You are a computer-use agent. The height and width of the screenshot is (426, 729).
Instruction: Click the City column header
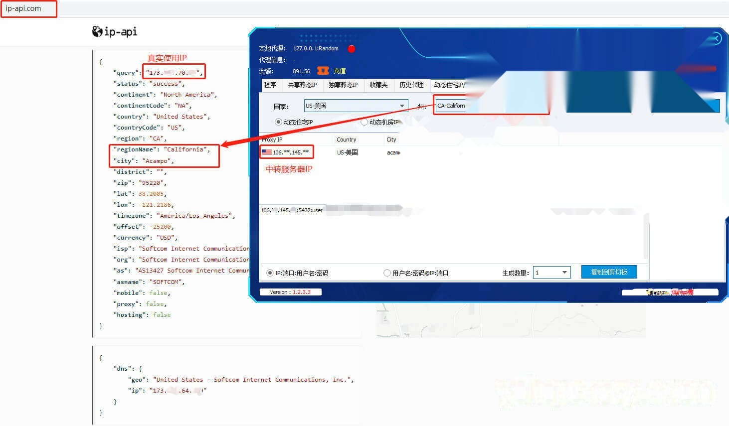point(391,140)
